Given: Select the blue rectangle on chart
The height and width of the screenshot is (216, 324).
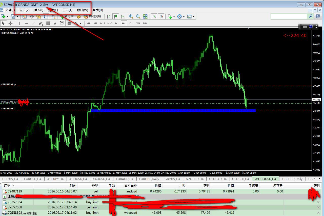Looking at the screenshot, I should 173,110.
